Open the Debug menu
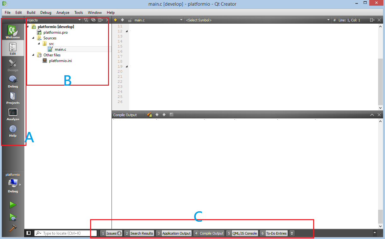385x239 pixels. point(46,13)
